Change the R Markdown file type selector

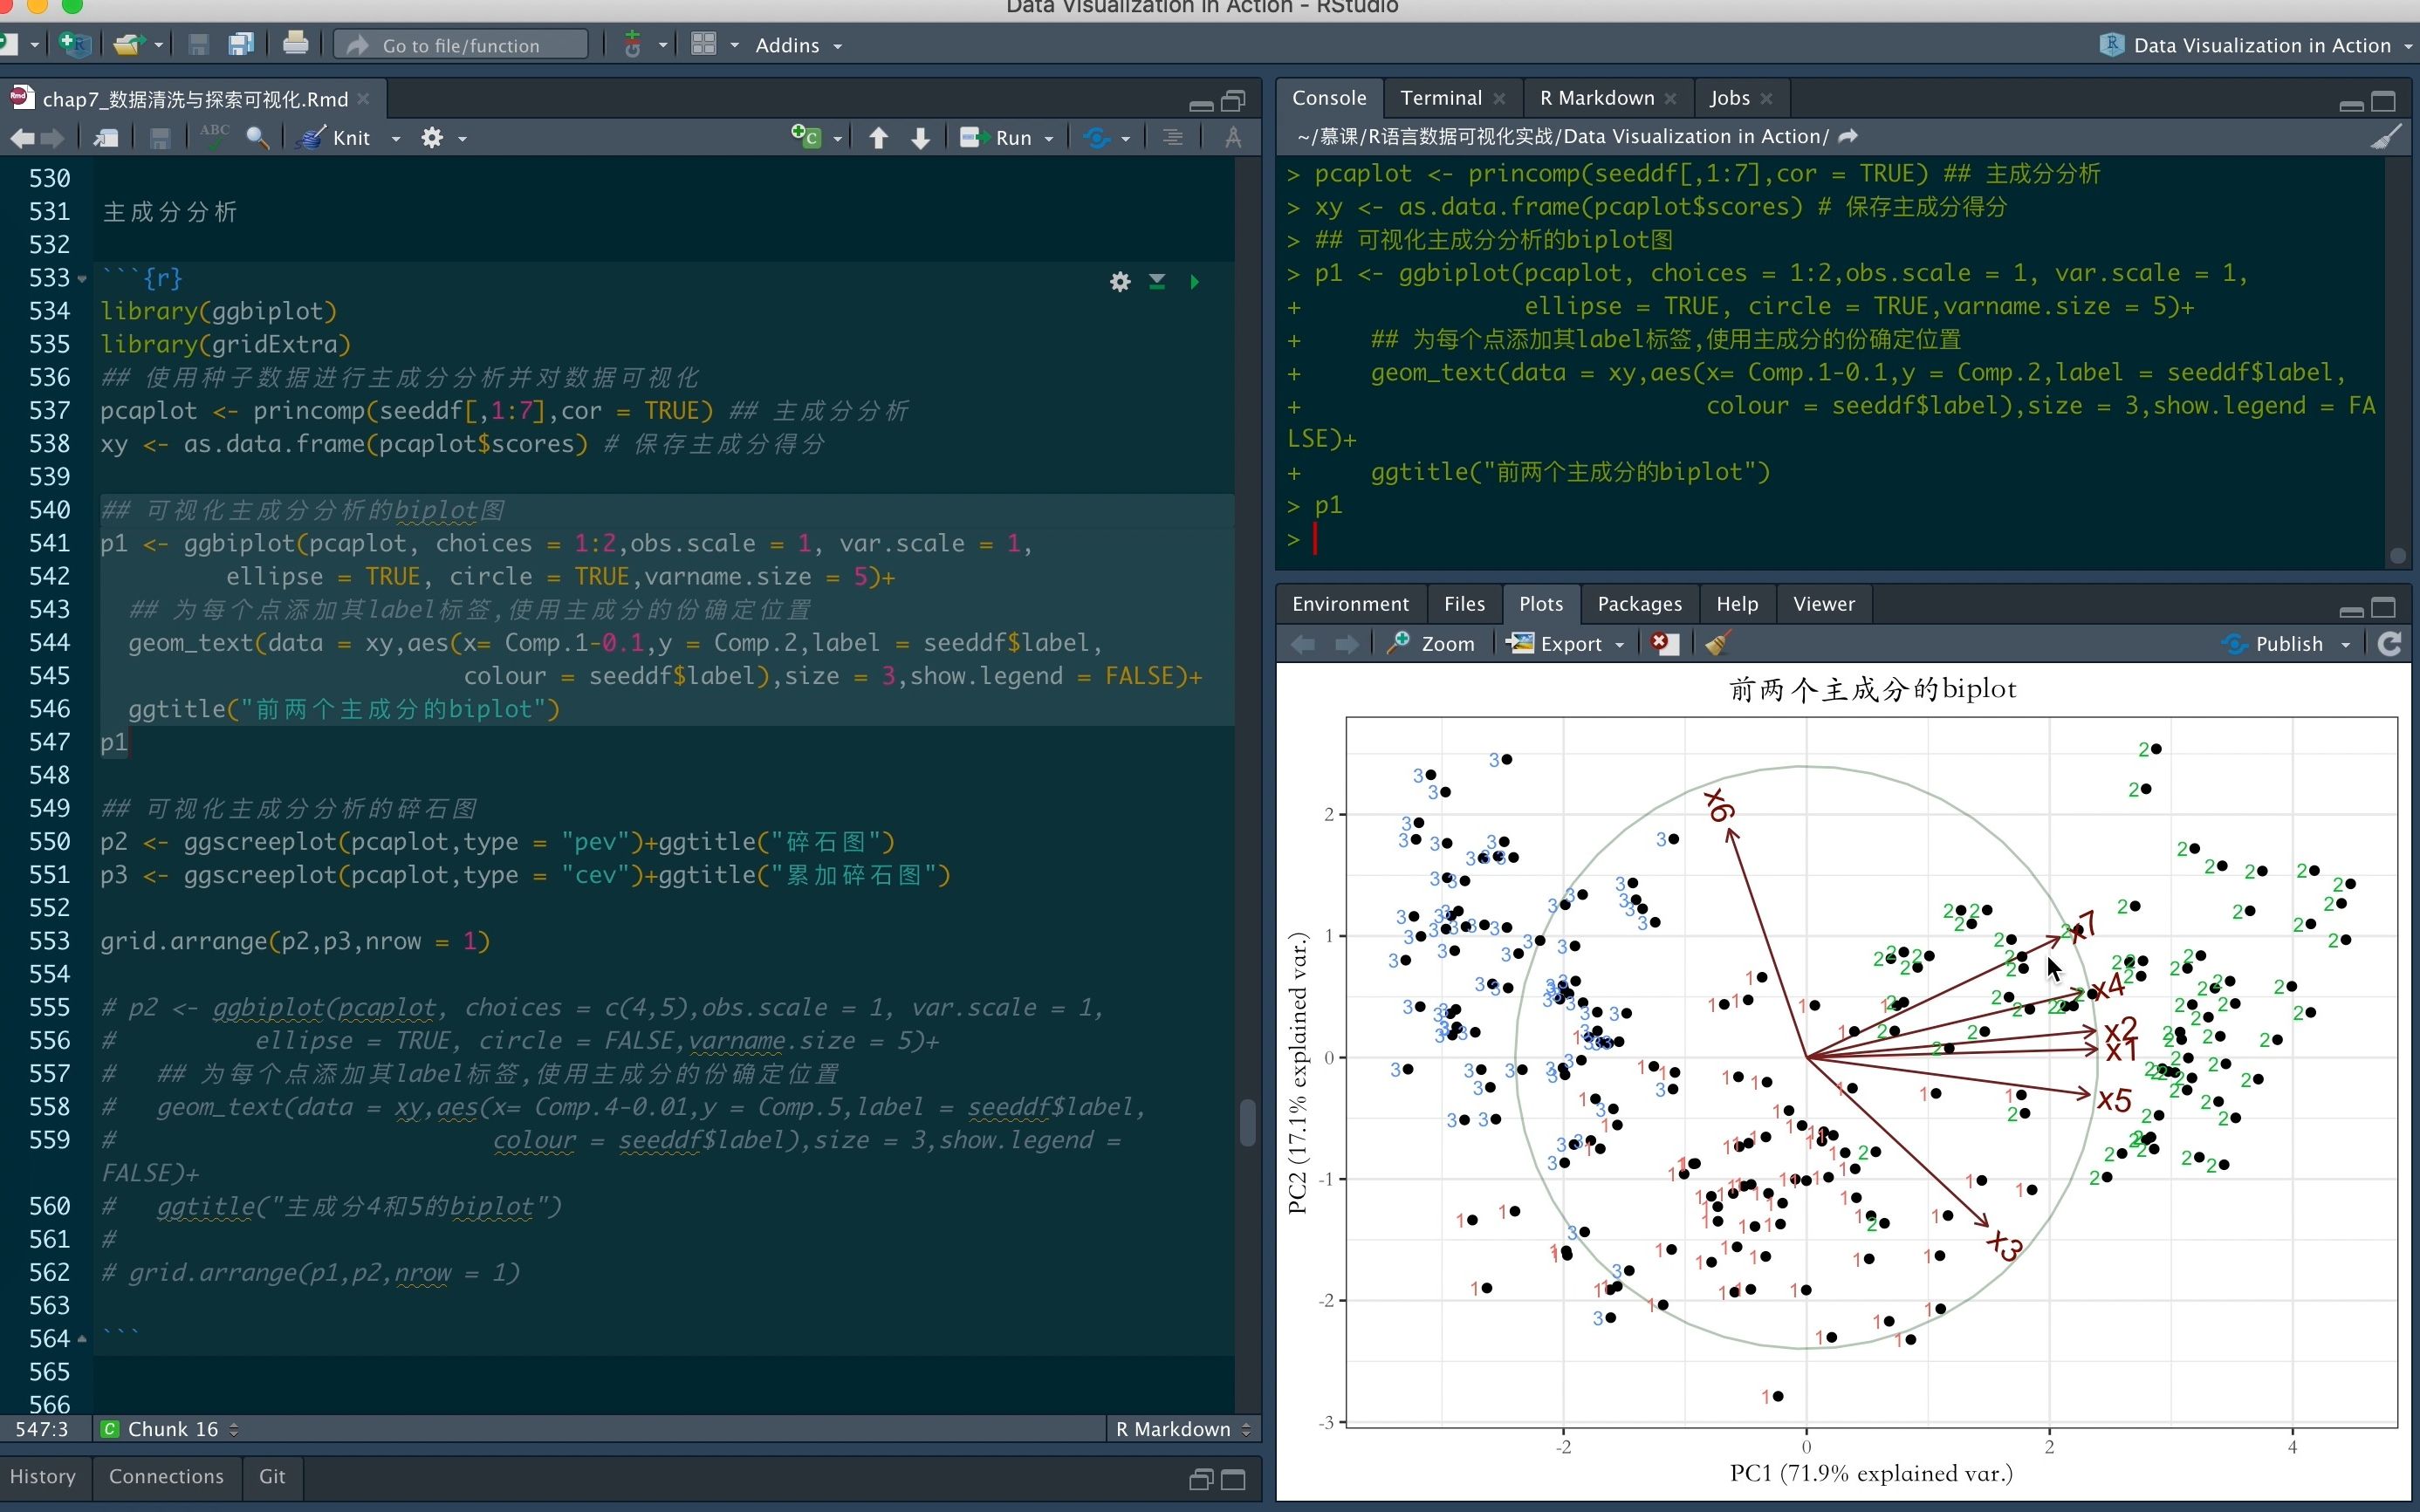pyautogui.click(x=1183, y=1429)
